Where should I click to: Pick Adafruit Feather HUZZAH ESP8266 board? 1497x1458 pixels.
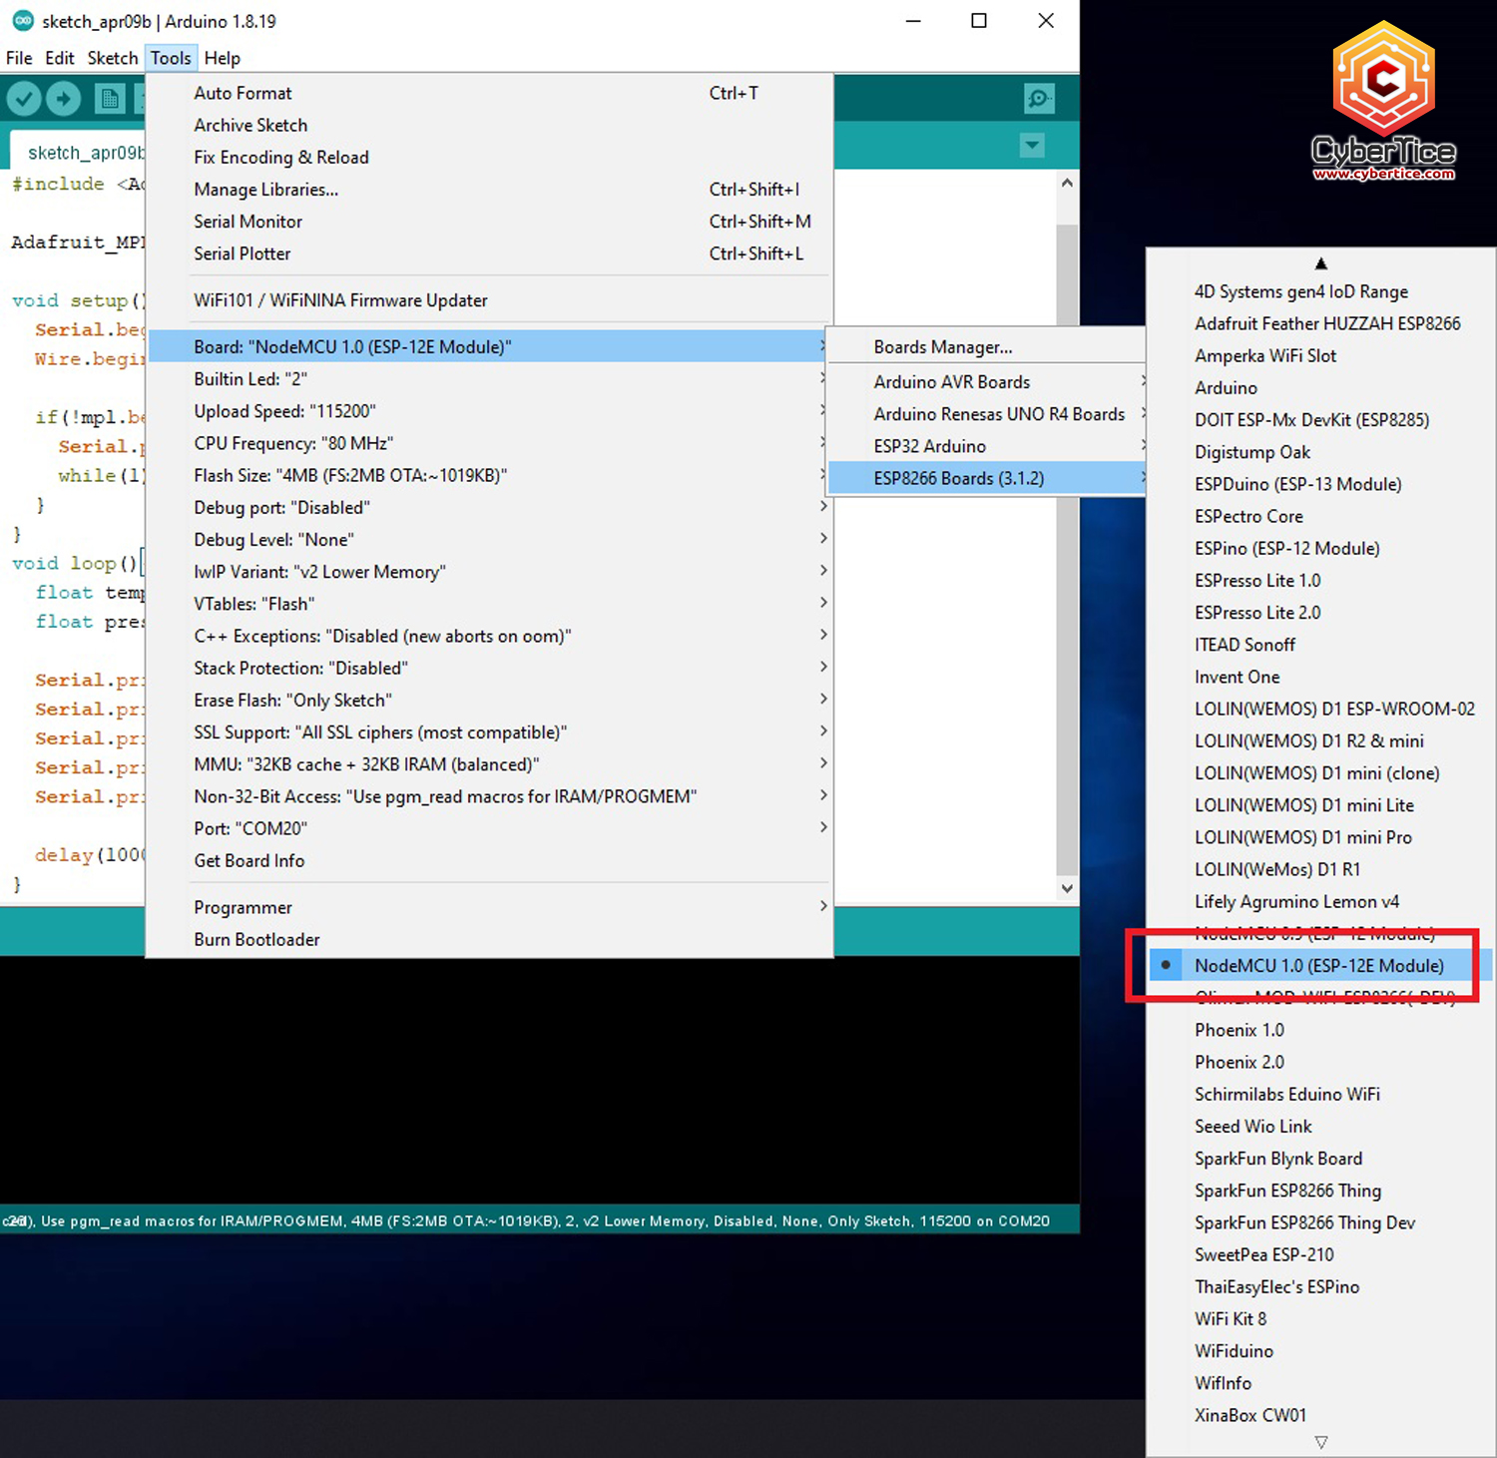click(1326, 323)
